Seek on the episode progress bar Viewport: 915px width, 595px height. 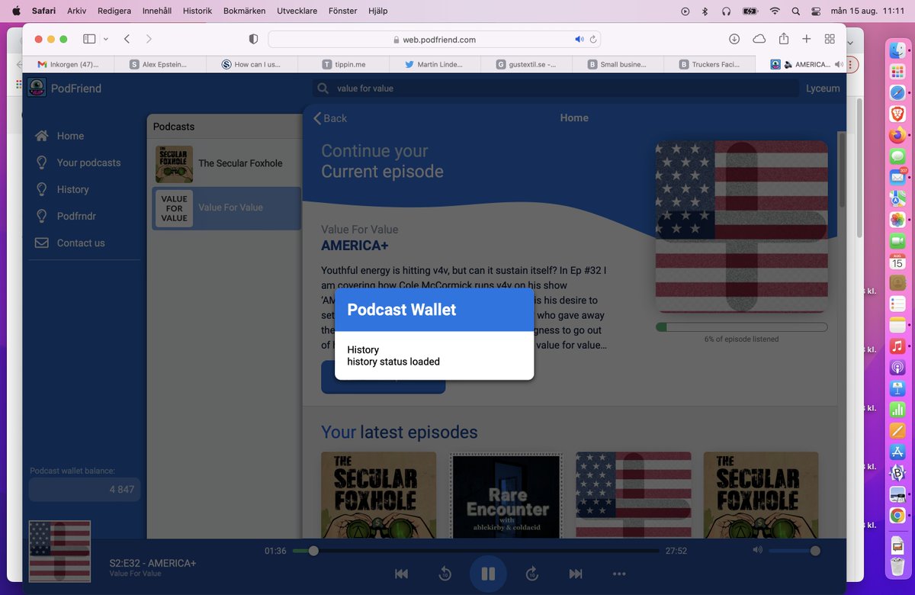pyautogui.click(x=476, y=551)
